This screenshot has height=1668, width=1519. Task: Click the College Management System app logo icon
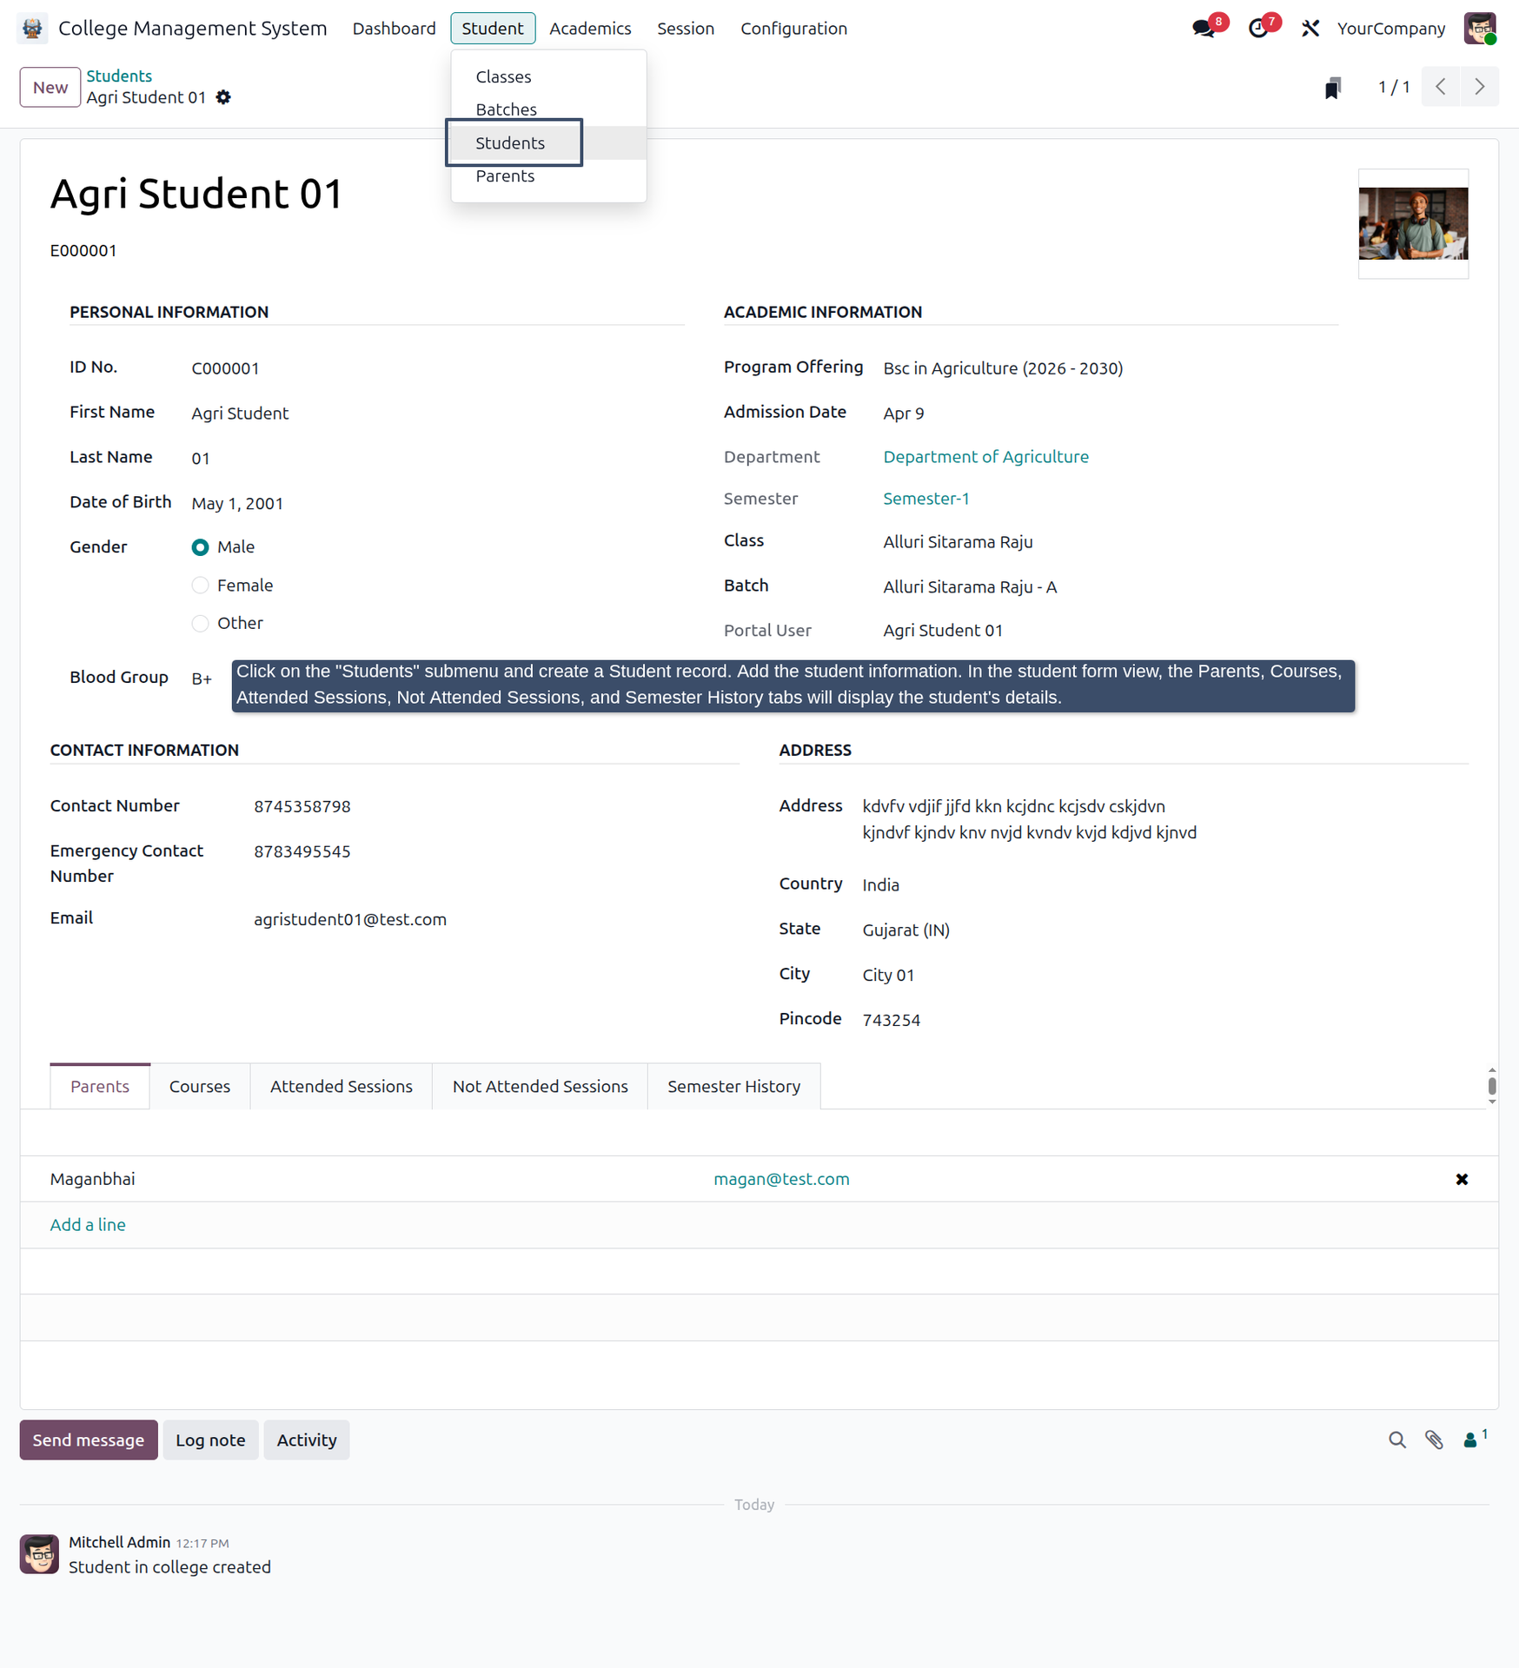(x=32, y=29)
